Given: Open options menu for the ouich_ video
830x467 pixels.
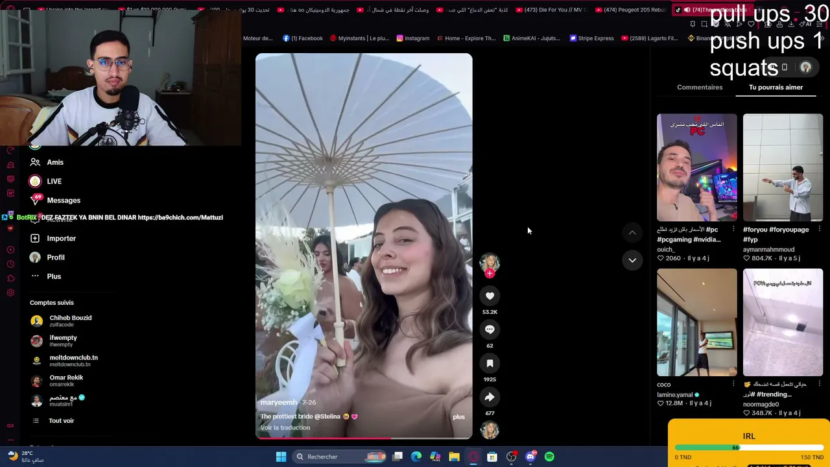Looking at the screenshot, I should pyautogui.click(x=733, y=229).
